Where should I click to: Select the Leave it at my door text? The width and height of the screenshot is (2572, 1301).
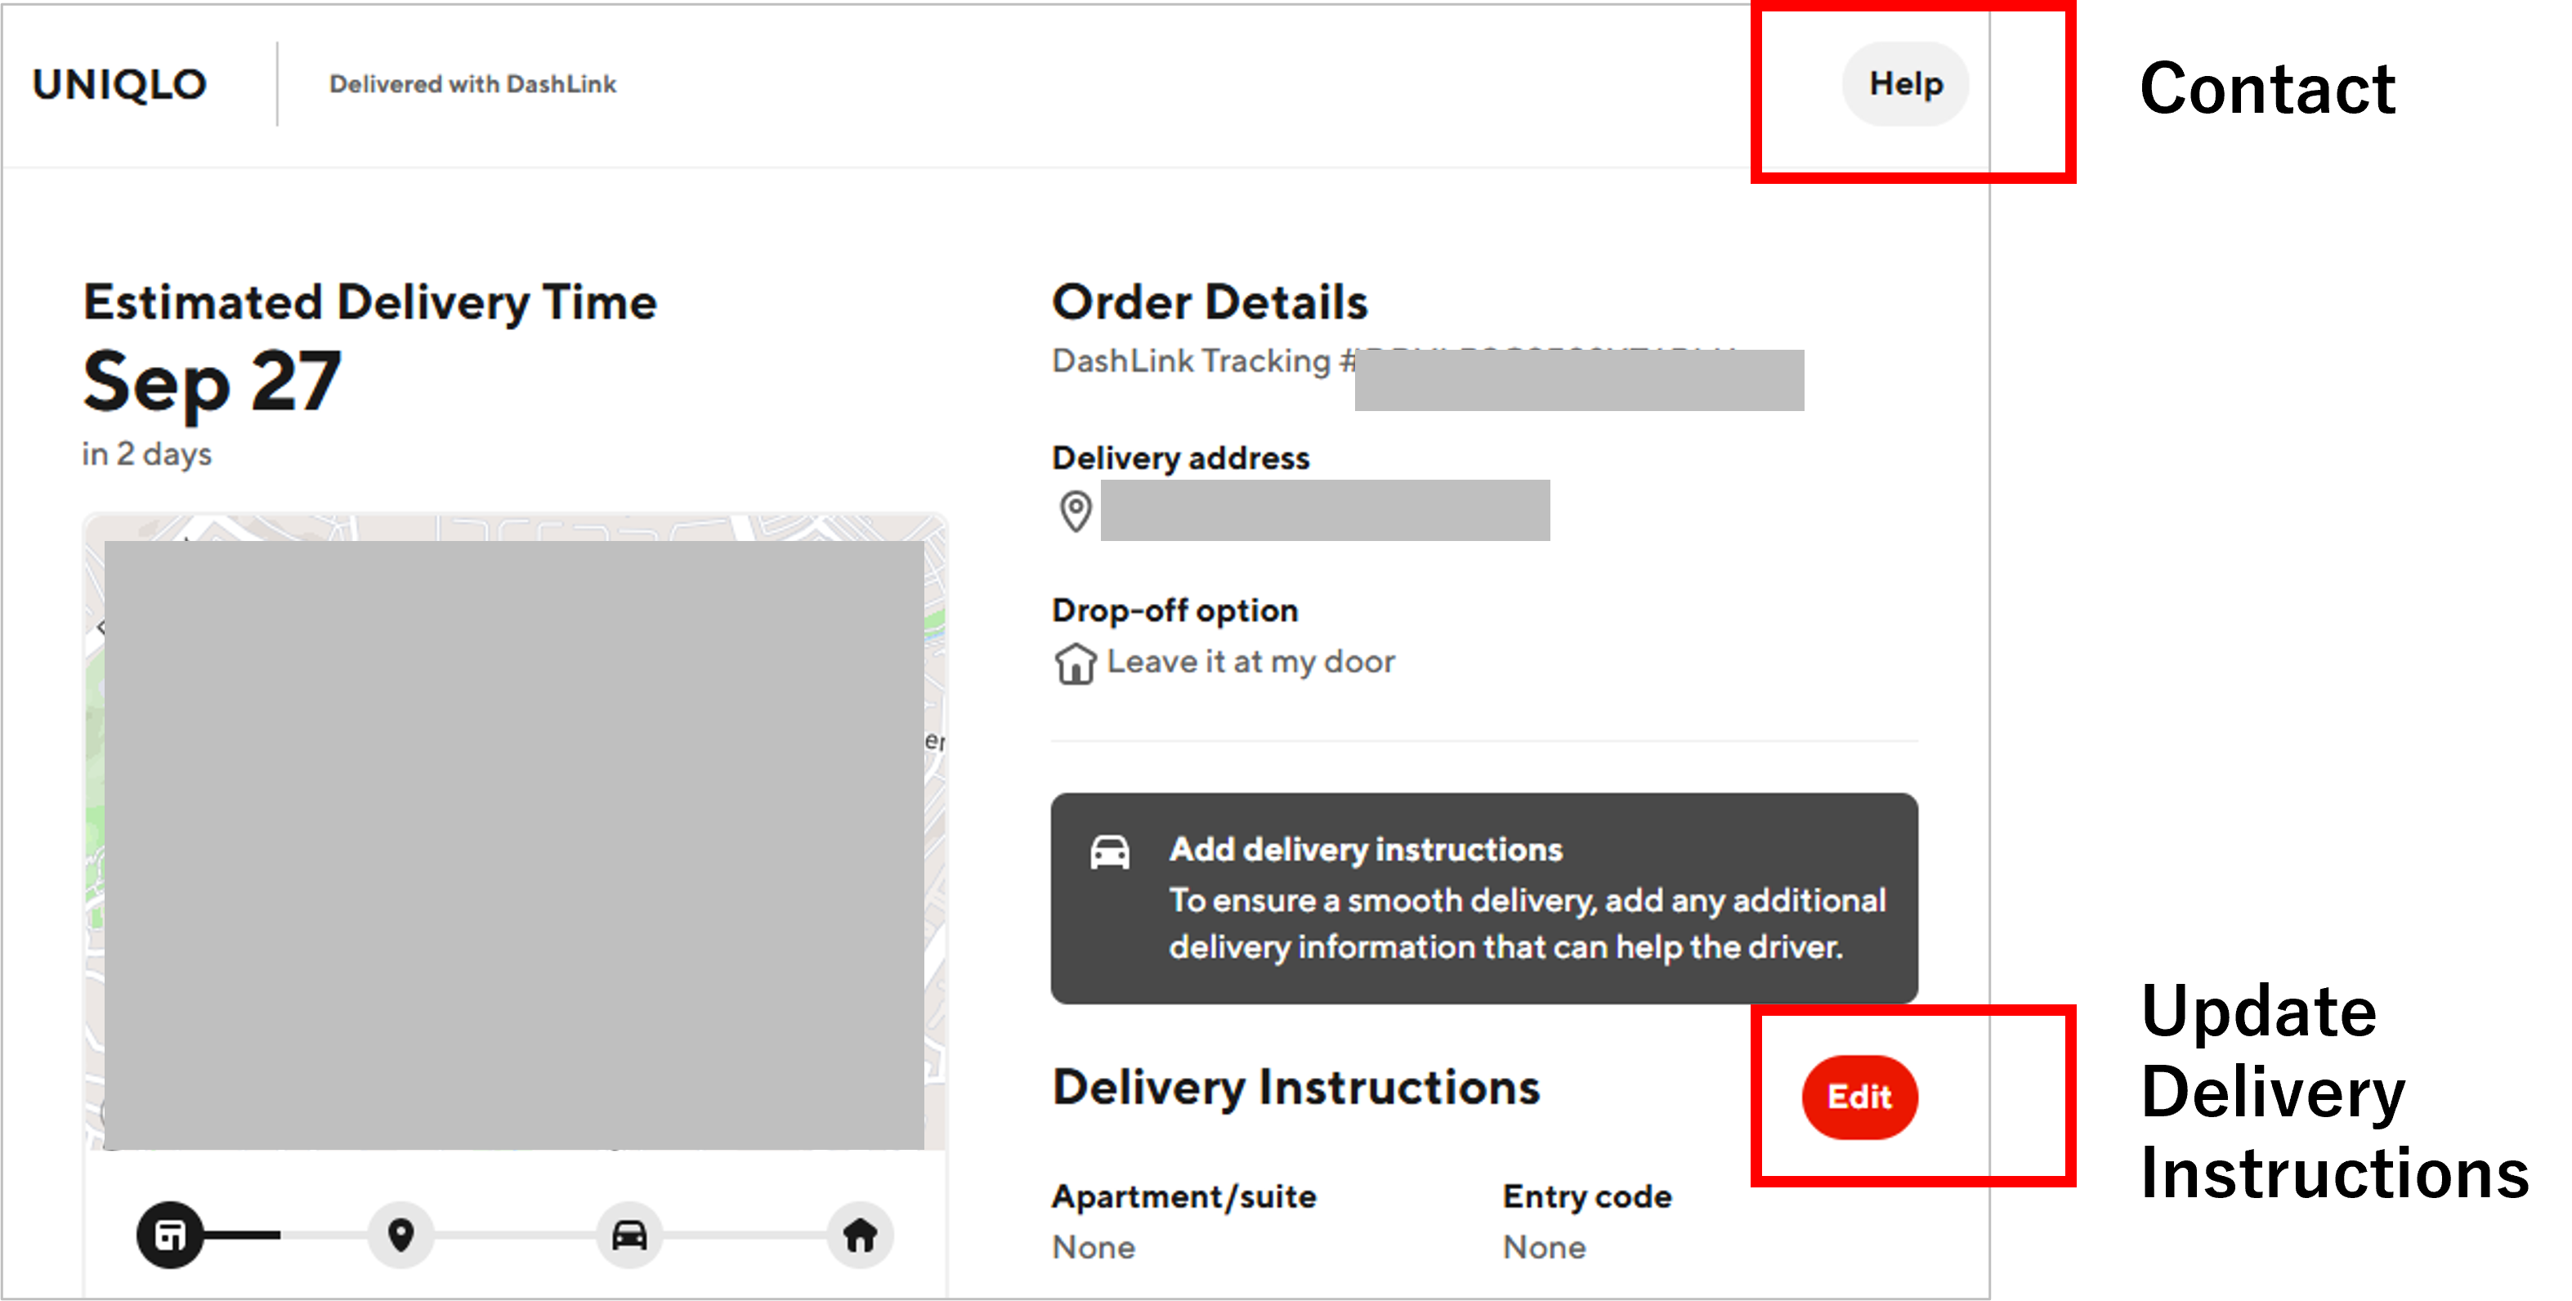click(x=1250, y=662)
